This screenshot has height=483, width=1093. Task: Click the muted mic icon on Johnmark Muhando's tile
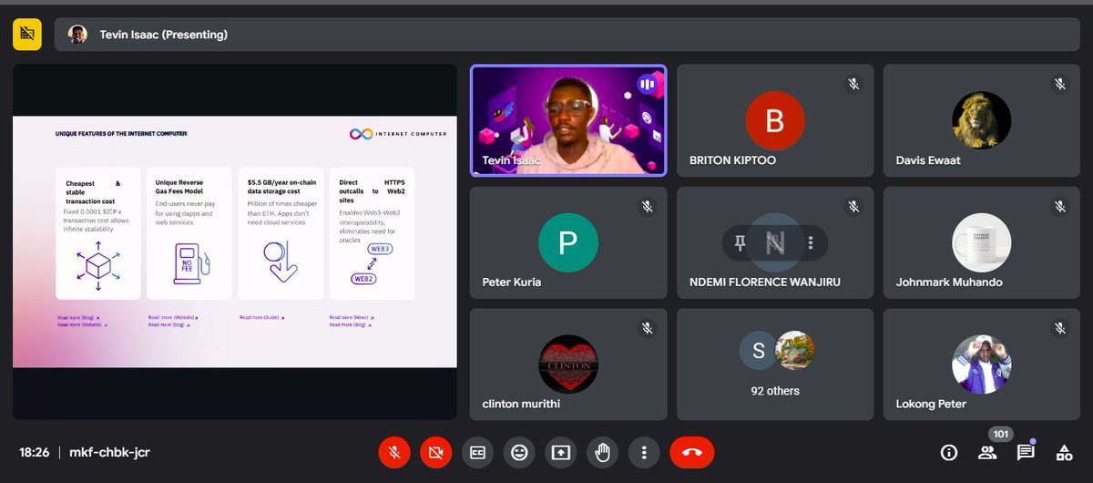tap(1059, 206)
